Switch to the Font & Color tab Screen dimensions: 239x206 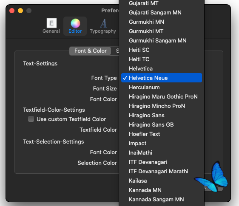(90, 51)
